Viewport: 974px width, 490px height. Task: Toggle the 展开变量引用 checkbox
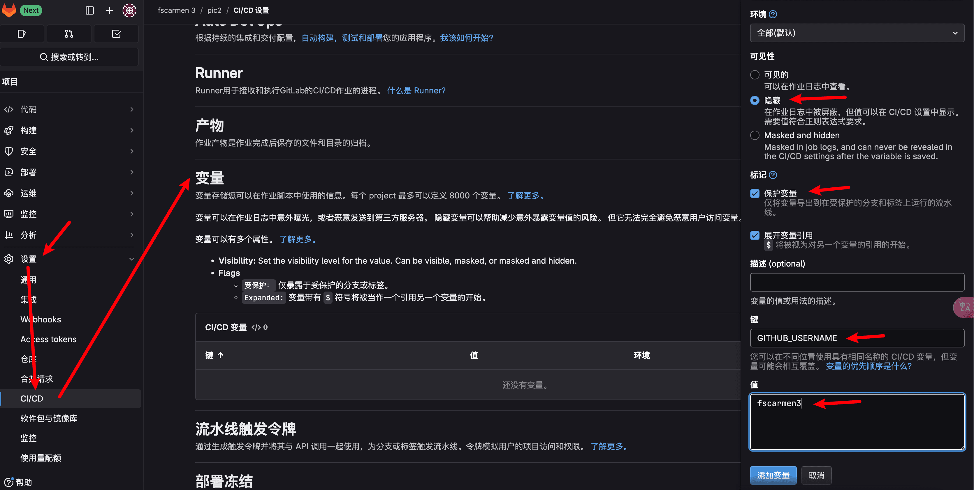(x=755, y=235)
